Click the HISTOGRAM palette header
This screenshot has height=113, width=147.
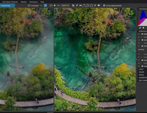142,9
